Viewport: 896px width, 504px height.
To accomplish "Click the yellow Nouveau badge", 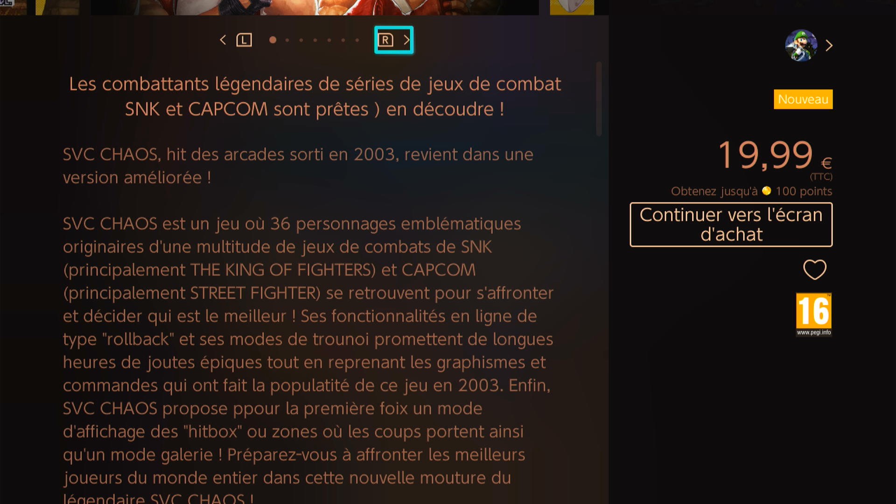I will (x=803, y=99).
